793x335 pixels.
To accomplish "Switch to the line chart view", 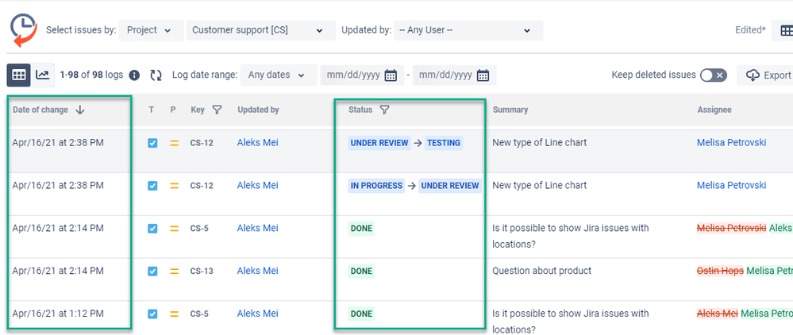I will click(43, 75).
